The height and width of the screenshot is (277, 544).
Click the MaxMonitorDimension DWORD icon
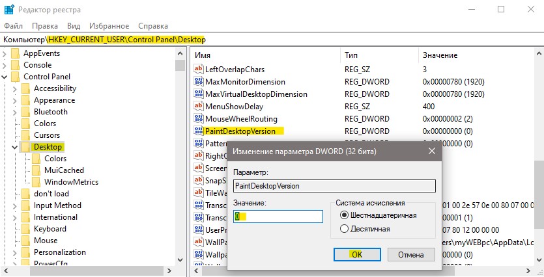click(199, 81)
